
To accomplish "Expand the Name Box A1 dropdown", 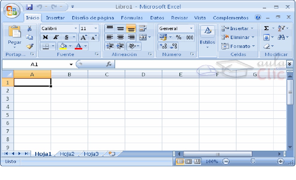I will (71, 64).
